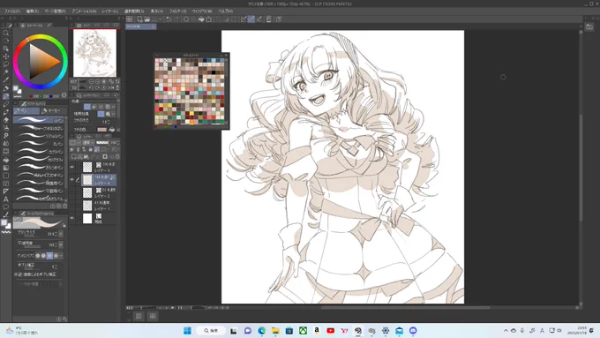Screen dimensions: 600x338
Task: Open Material palette icon on right edge
Action: (589, 26)
